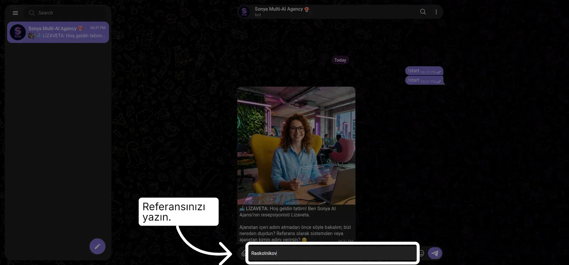569x265 pixels.
Task: Click the first /start message at 06:30 PM
Action: point(424,71)
